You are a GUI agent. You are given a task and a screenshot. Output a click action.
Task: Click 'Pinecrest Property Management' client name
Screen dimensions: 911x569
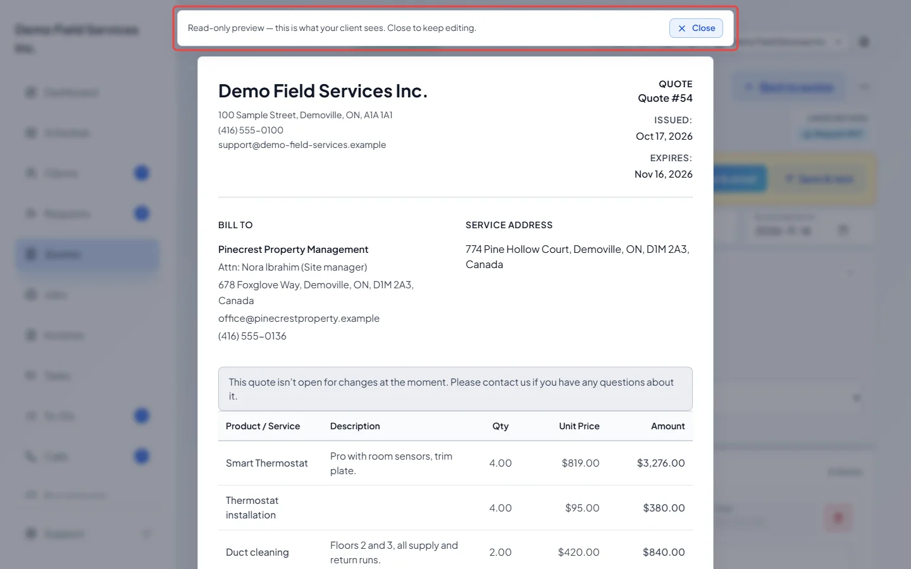coord(293,250)
